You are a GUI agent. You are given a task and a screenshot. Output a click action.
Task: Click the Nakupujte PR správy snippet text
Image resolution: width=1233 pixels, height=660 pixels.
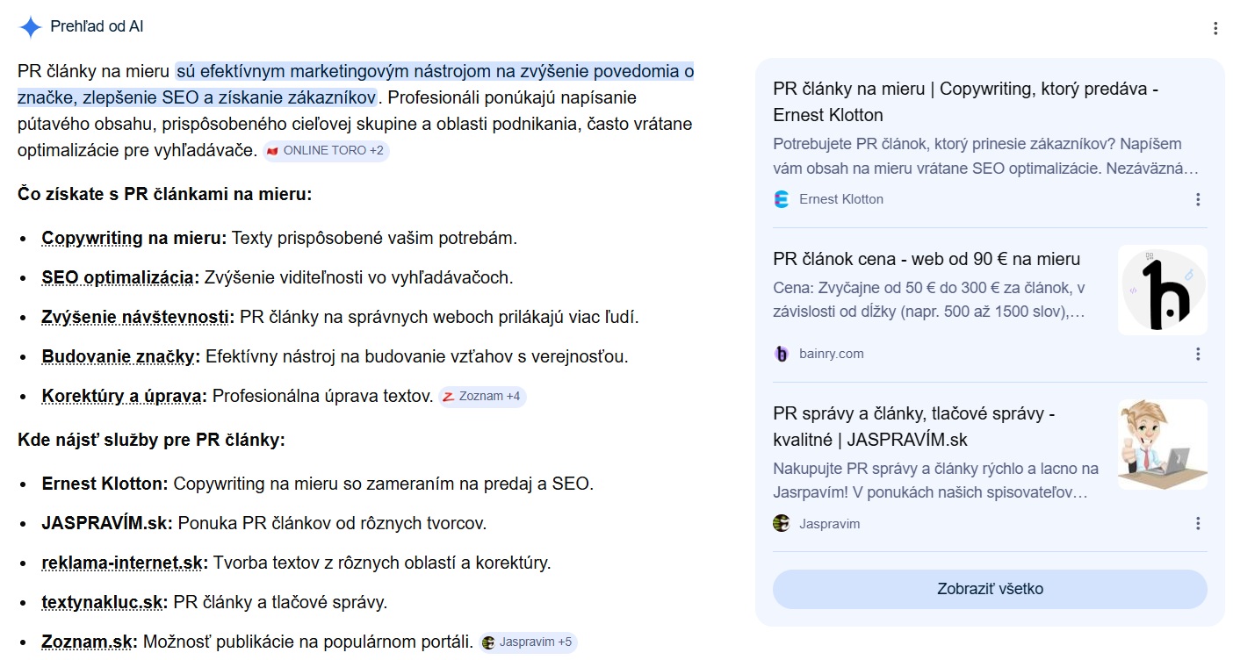[936, 480]
